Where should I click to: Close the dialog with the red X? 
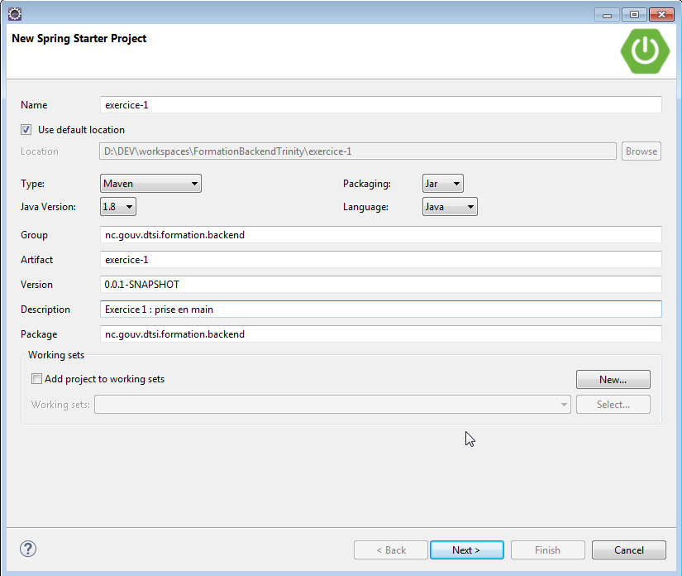pyautogui.click(x=661, y=14)
